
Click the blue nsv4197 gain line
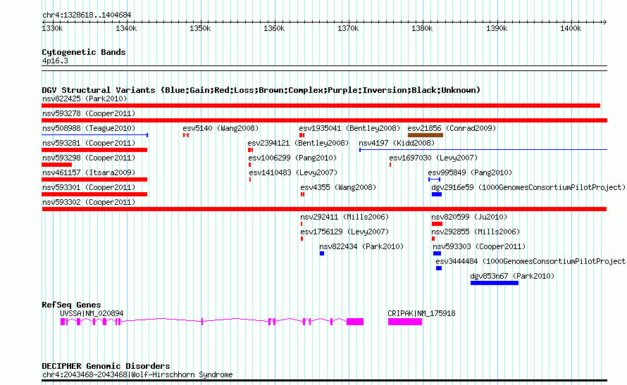483,150
